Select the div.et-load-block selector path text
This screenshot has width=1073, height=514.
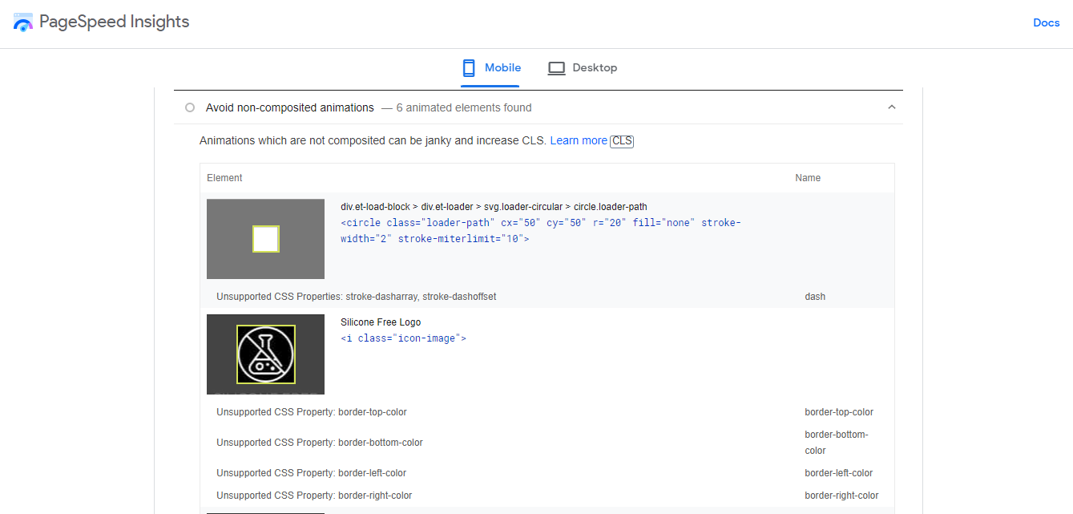tap(494, 207)
